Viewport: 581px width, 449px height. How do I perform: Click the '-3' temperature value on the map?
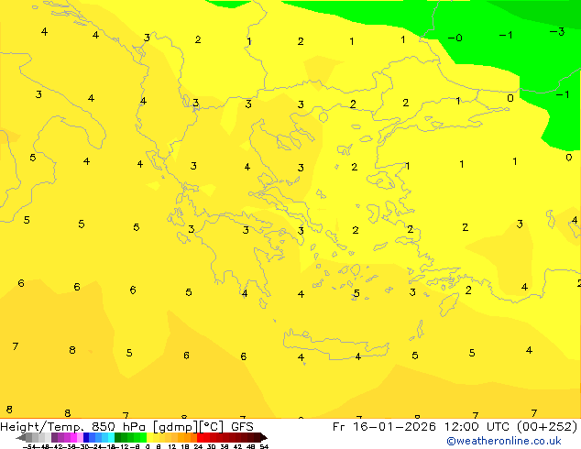(x=557, y=32)
